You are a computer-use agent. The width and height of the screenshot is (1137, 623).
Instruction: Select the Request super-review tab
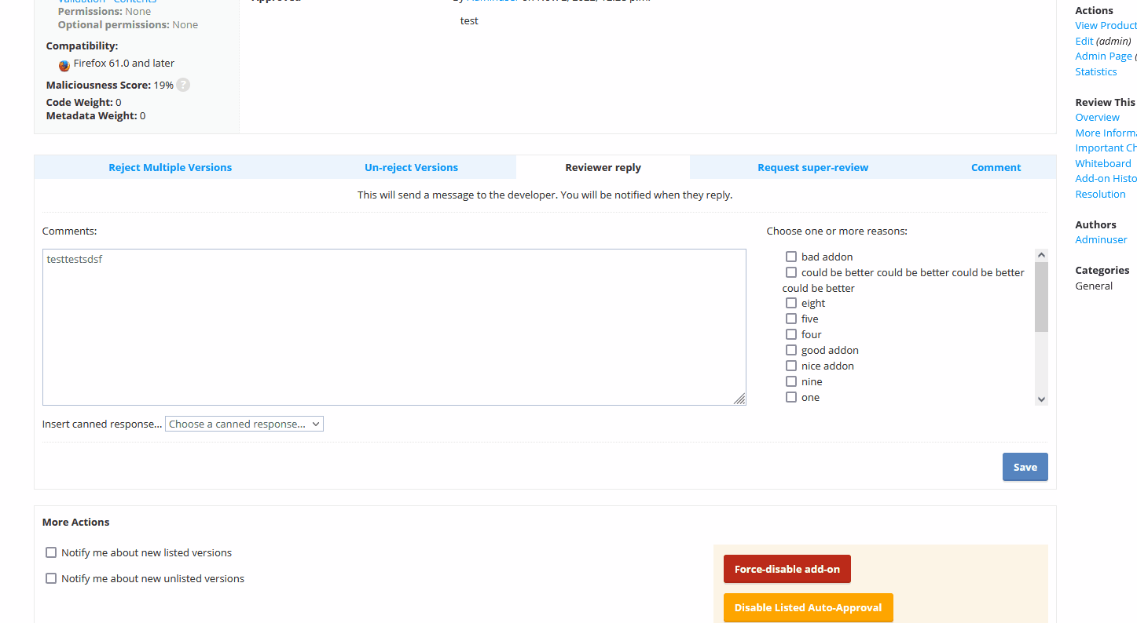click(812, 167)
